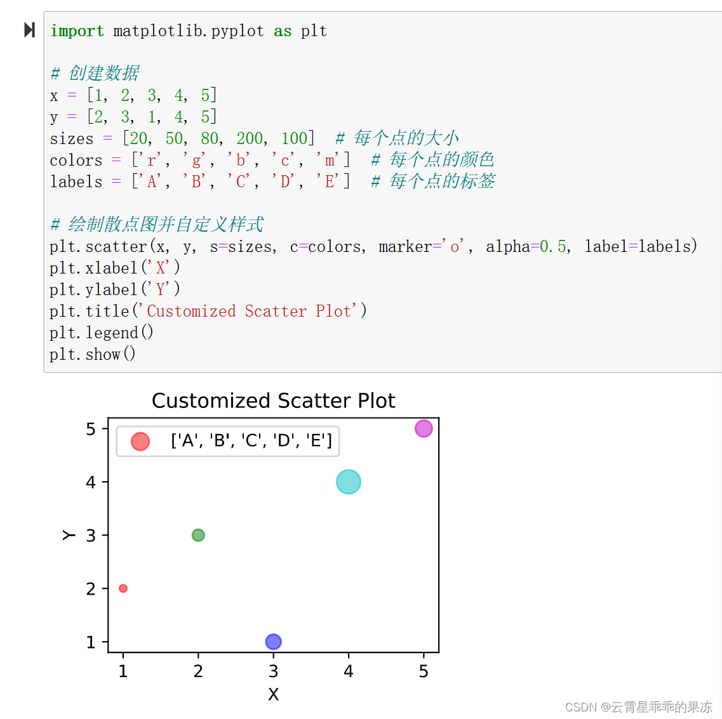This screenshot has height=719, width=722.
Task: Click the red legend marker
Action: click(x=140, y=441)
